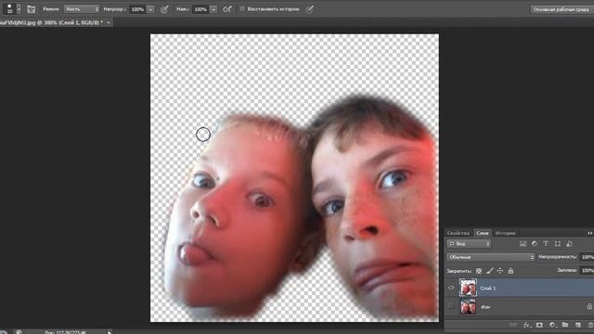The width and height of the screenshot is (594, 334).
Task: Toggle lock all padlock icon
Action: (510, 270)
